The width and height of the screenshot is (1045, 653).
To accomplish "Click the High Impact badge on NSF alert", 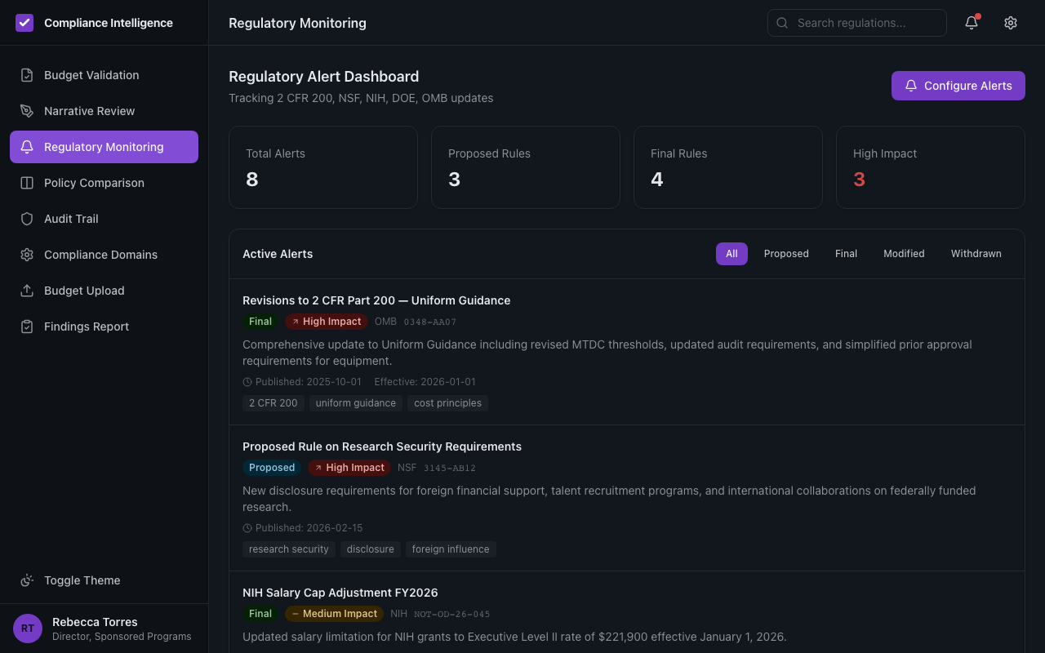I will coord(349,467).
